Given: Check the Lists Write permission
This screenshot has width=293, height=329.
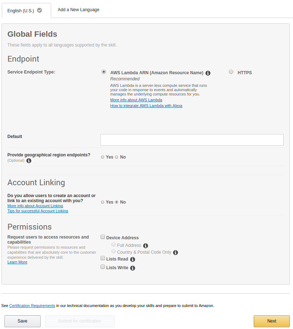Looking at the screenshot, I should click(103, 267).
